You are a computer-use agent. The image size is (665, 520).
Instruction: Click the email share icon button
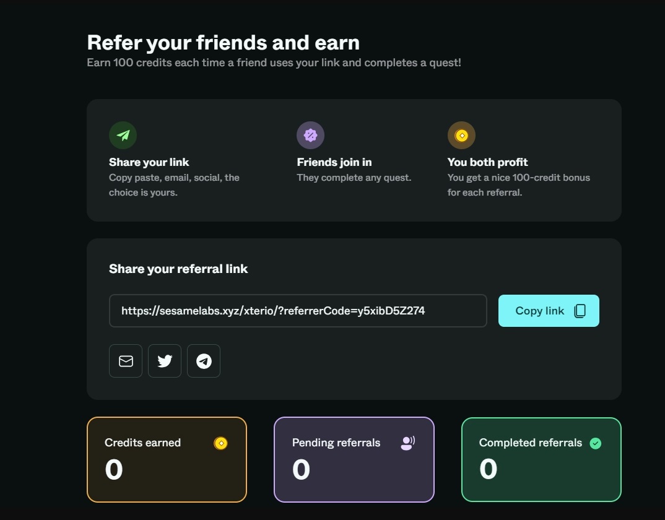[x=126, y=361]
